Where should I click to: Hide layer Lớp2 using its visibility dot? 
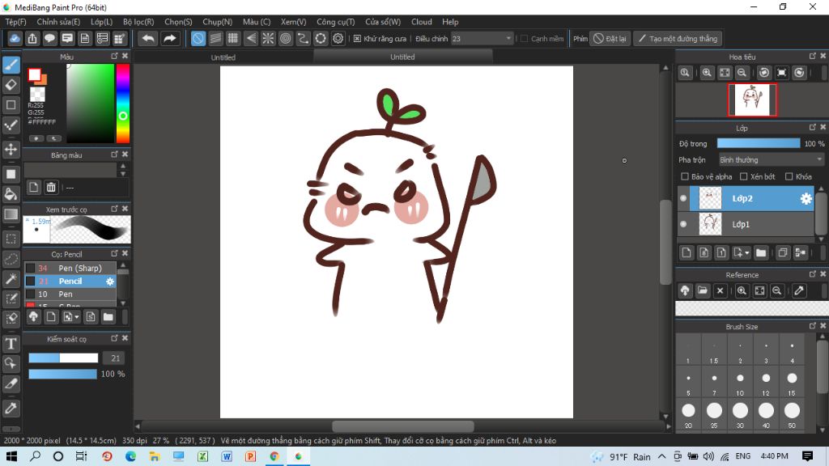pos(683,199)
